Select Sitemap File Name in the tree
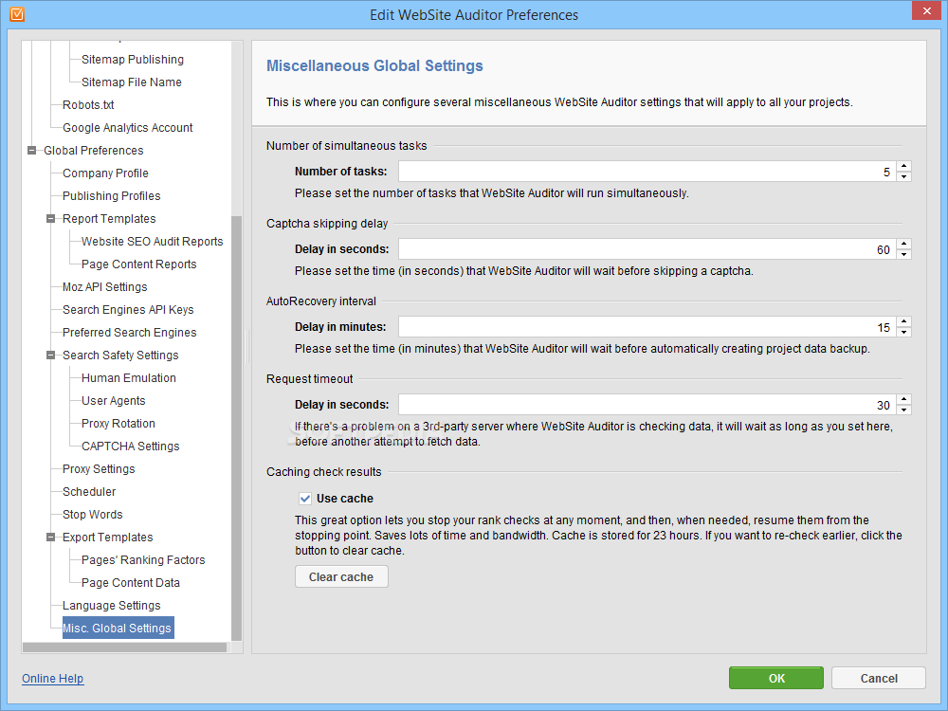The width and height of the screenshot is (948, 711). pyautogui.click(x=131, y=82)
